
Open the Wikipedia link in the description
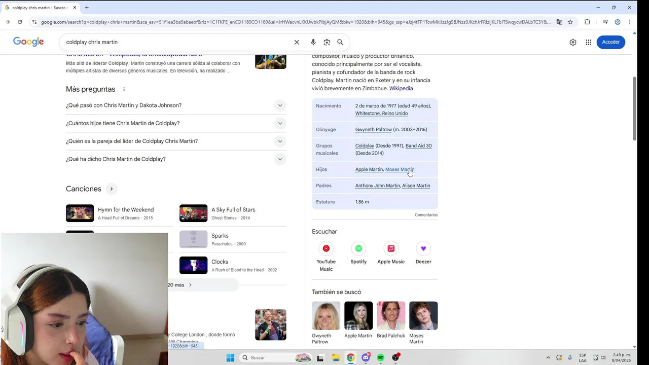coord(401,88)
